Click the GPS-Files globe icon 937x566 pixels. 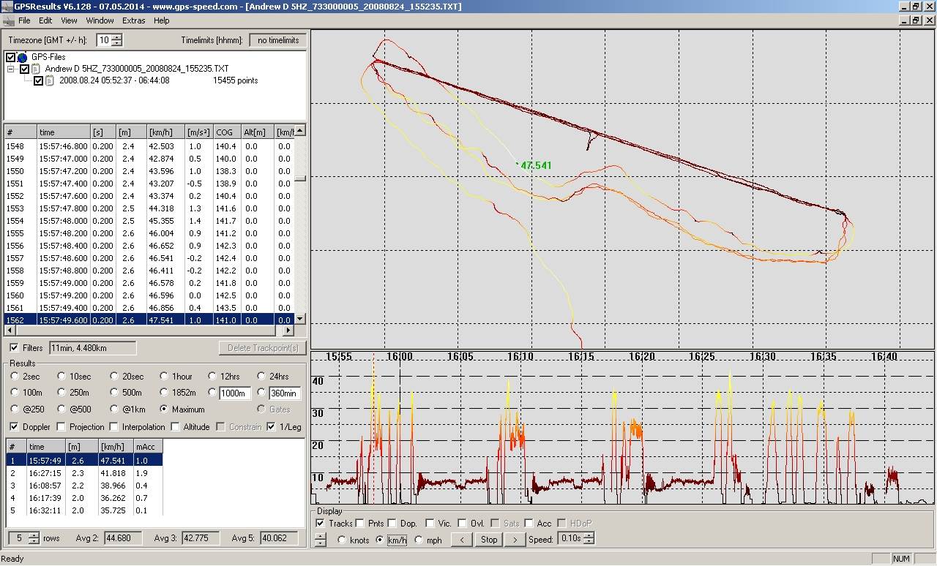[22, 57]
